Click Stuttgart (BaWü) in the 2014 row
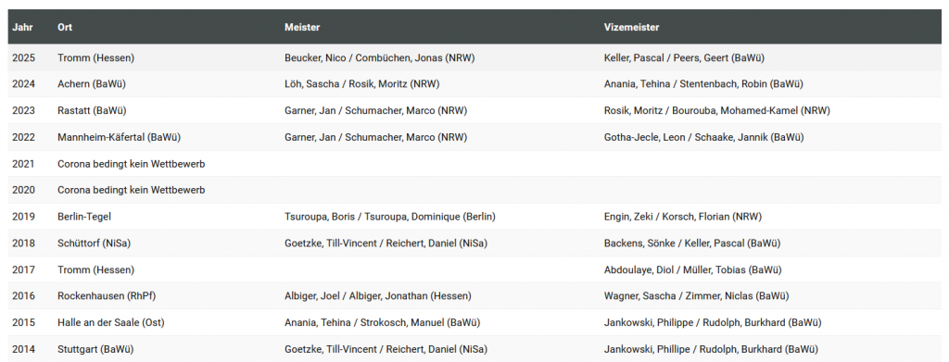949x362 pixels. point(95,349)
